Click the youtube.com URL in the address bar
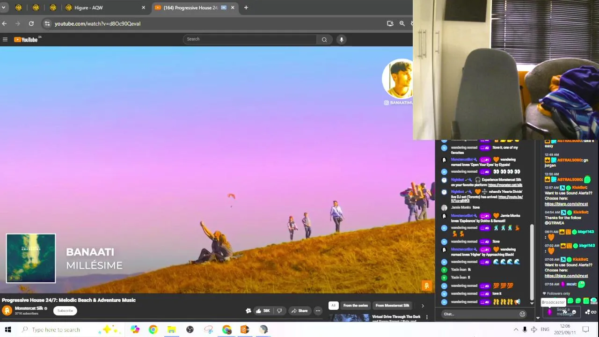Screen dimensions: 599x337 pyautogui.click(x=97, y=23)
